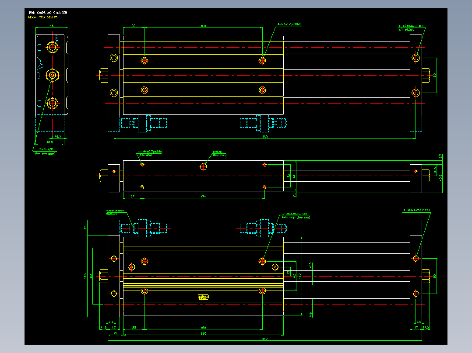The image size is (472, 353).
Task: Select the '2-Rc1/8' port callout text
Action: (46, 149)
